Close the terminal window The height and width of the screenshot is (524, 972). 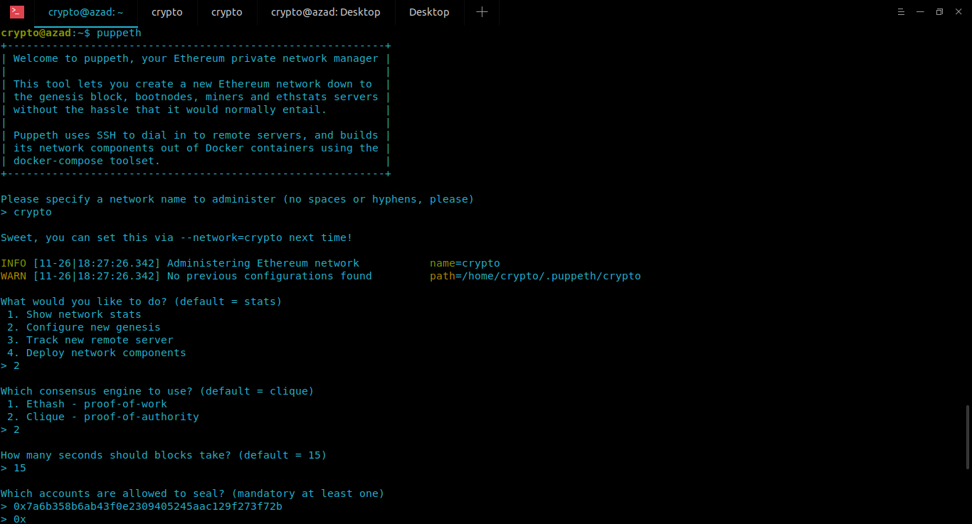coord(958,12)
